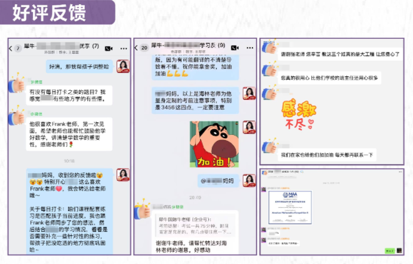Click the 谢谢张老师 您辛苦 message

[340, 54]
